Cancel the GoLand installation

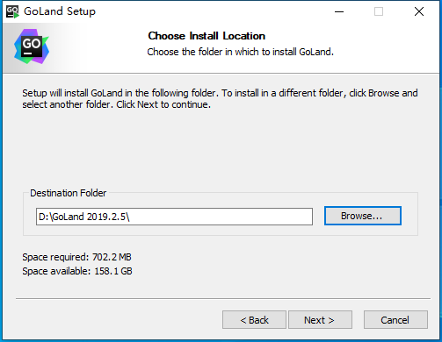[x=395, y=320]
